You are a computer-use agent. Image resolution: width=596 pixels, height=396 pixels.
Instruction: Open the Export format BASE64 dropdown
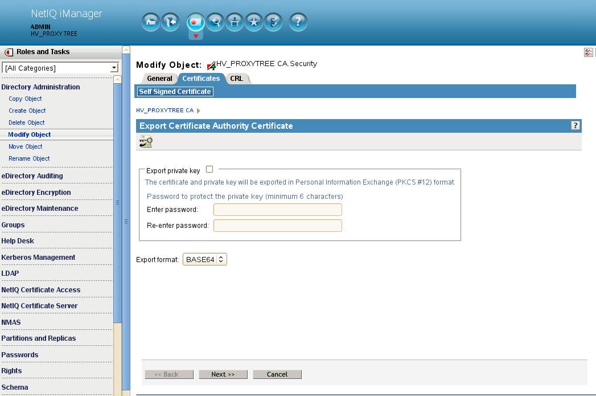coord(205,259)
